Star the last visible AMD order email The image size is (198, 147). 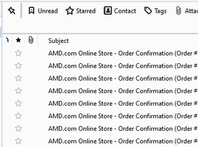(x=18, y=141)
